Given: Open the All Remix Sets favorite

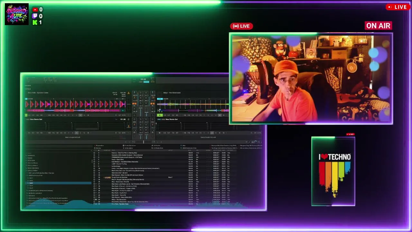Looking at the screenshot, I should pyautogui.click(x=158, y=148).
